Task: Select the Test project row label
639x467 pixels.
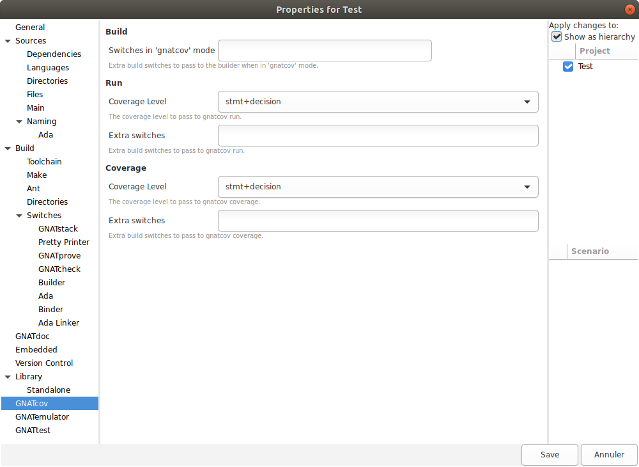Action: click(585, 67)
